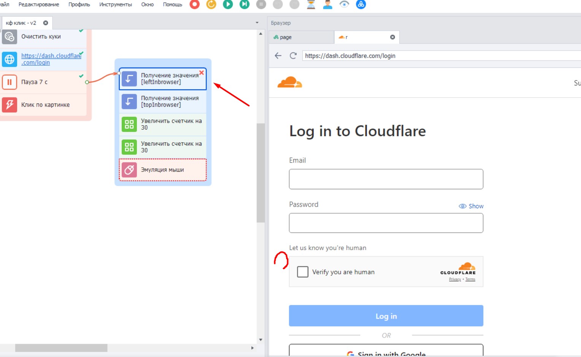Viewport: 581px width, 357px height.
Task: Click counter icon directly above Эмуляция мыши
Action: click(x=129, y=147)
